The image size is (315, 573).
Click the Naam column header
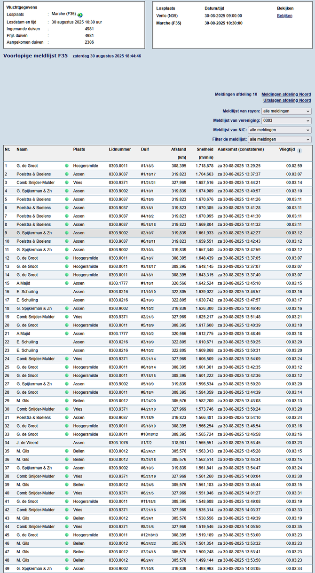coord(22,149)
